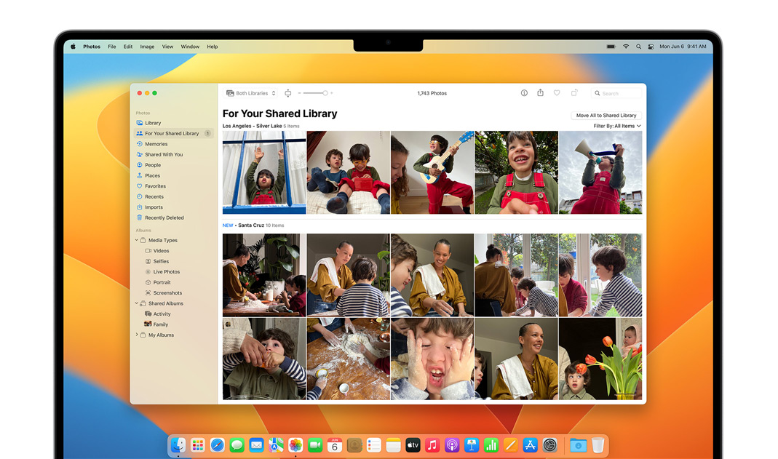Viewport: 778px width, 459px height.
Task: Open Messages from the Dock
Action: click(237, 445)
